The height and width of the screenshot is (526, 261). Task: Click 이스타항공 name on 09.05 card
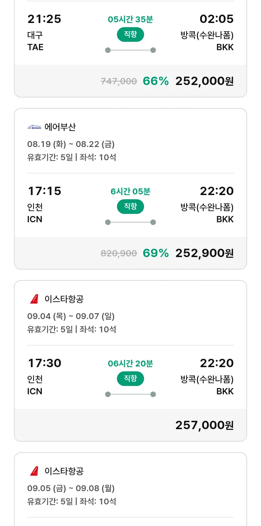64,471
